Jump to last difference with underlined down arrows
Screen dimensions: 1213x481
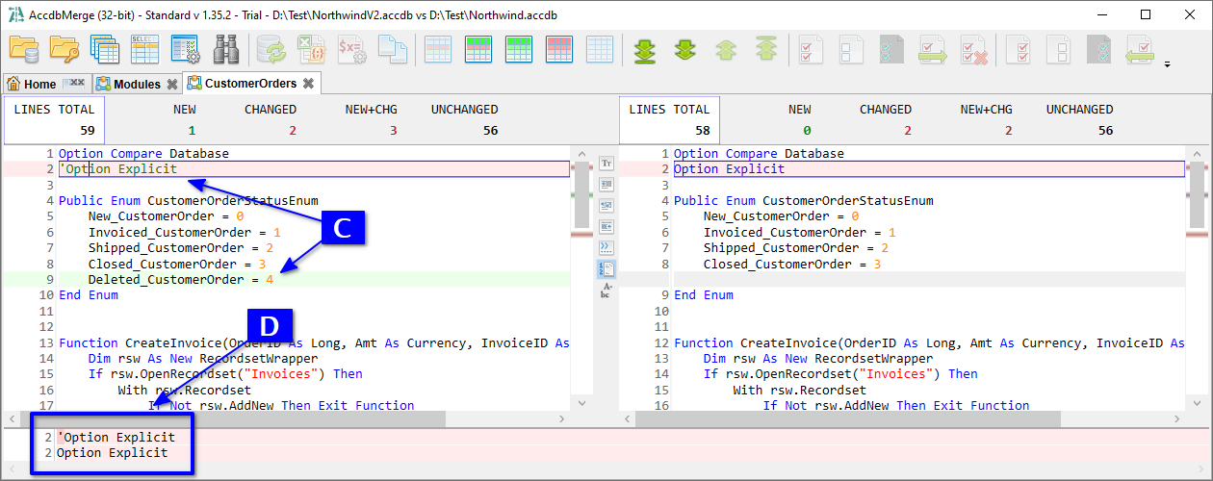pyautogui.click(x=645, y=48)
